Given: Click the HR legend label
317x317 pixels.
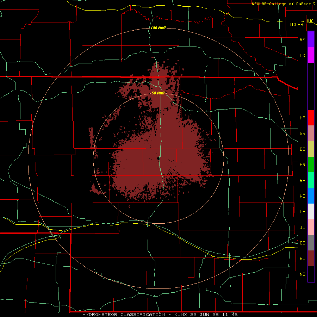Looking at the screenshot, I should (x=303, y=165).
